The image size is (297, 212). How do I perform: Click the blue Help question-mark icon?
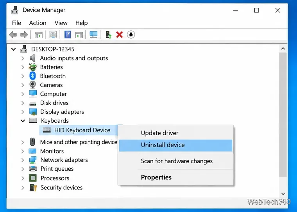click(68, 35)
